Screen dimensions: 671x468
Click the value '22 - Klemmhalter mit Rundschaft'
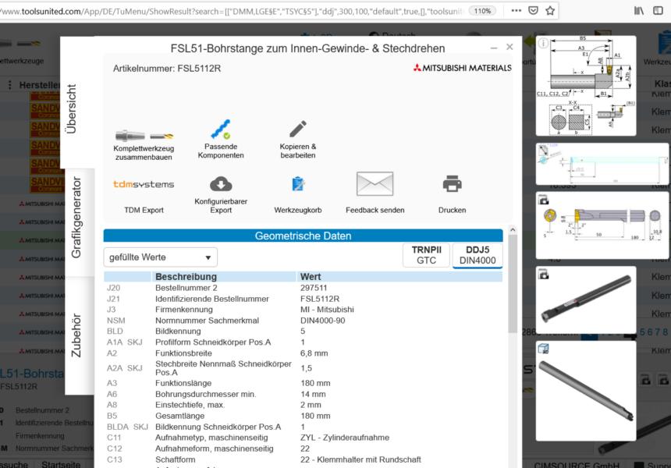coord(360,459)
